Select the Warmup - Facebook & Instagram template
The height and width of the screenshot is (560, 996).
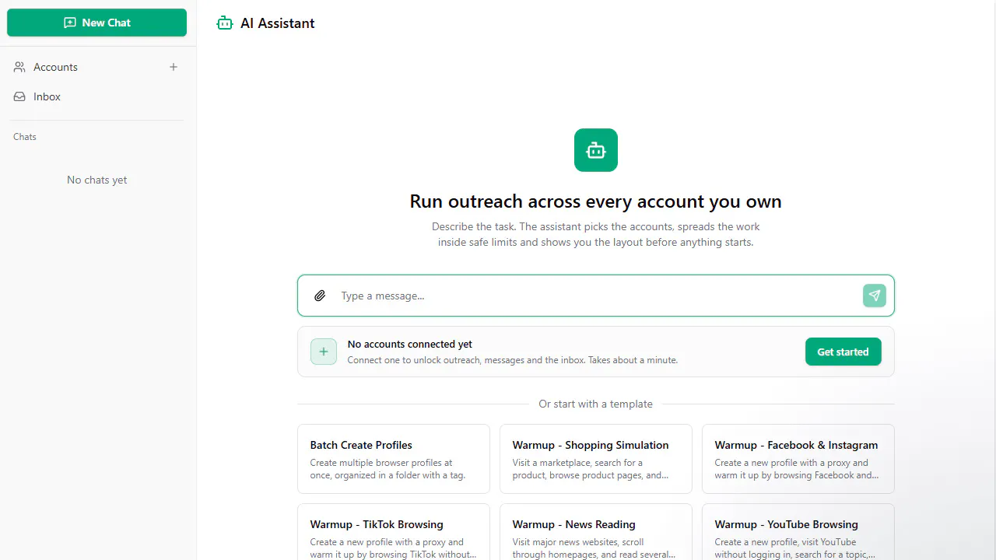(x=798, y=459)
